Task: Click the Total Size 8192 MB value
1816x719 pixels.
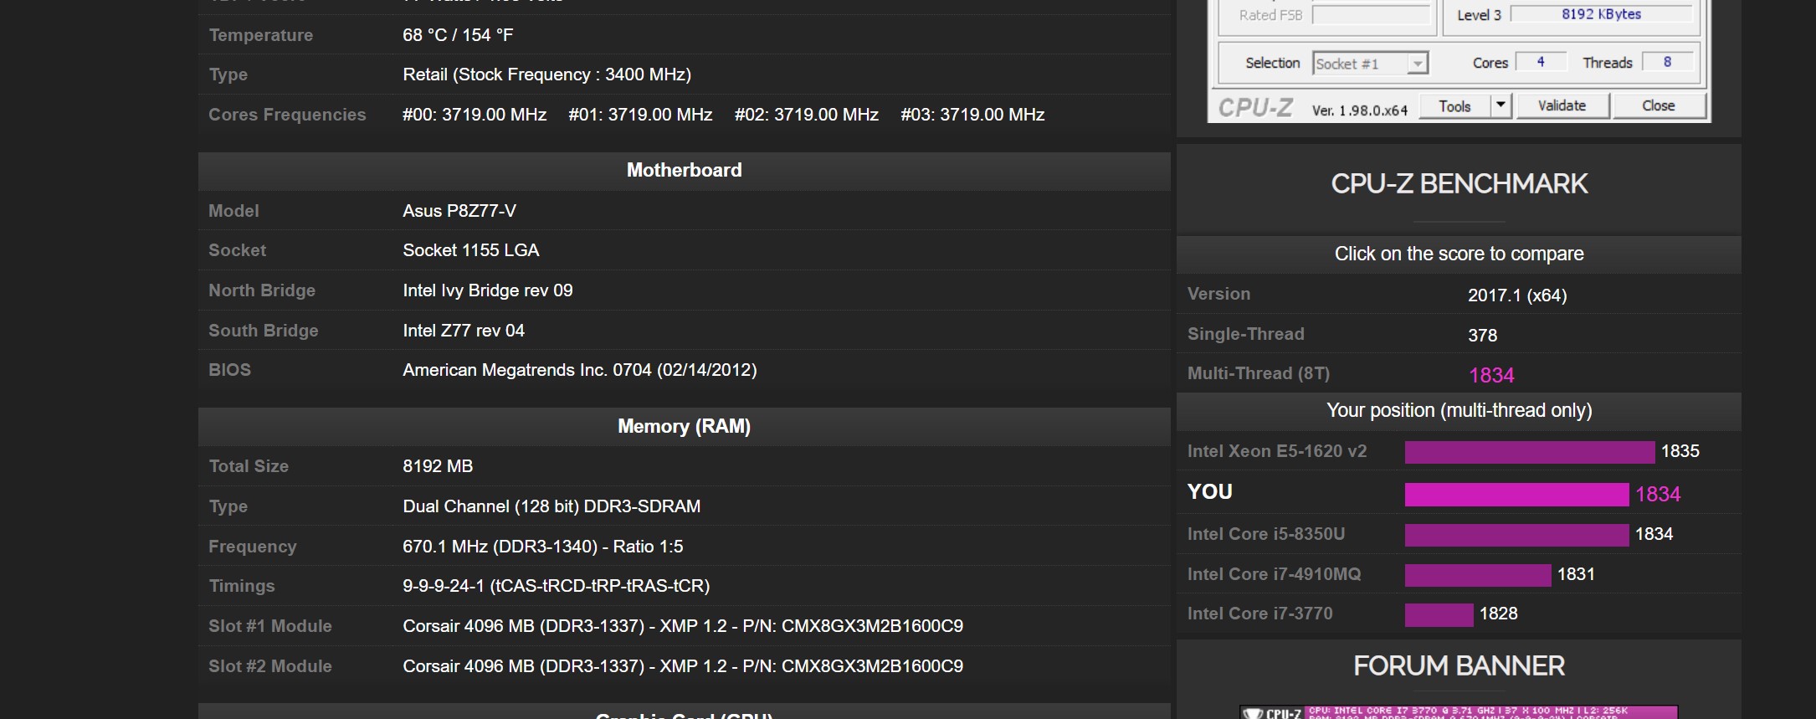Action: click(x=438, y=466)
